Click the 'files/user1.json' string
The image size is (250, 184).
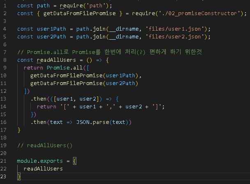click(175, 29)
